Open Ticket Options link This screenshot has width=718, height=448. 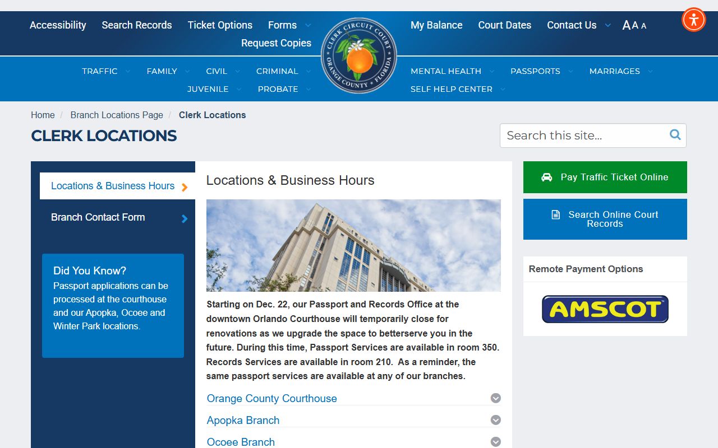[220, 25]
